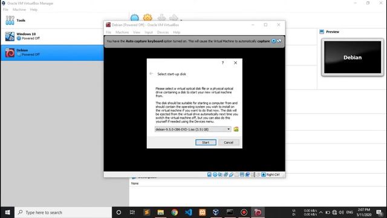Open Google Chrome from taskbar
The width and height of the screenshot is (387, 218).
175,213
